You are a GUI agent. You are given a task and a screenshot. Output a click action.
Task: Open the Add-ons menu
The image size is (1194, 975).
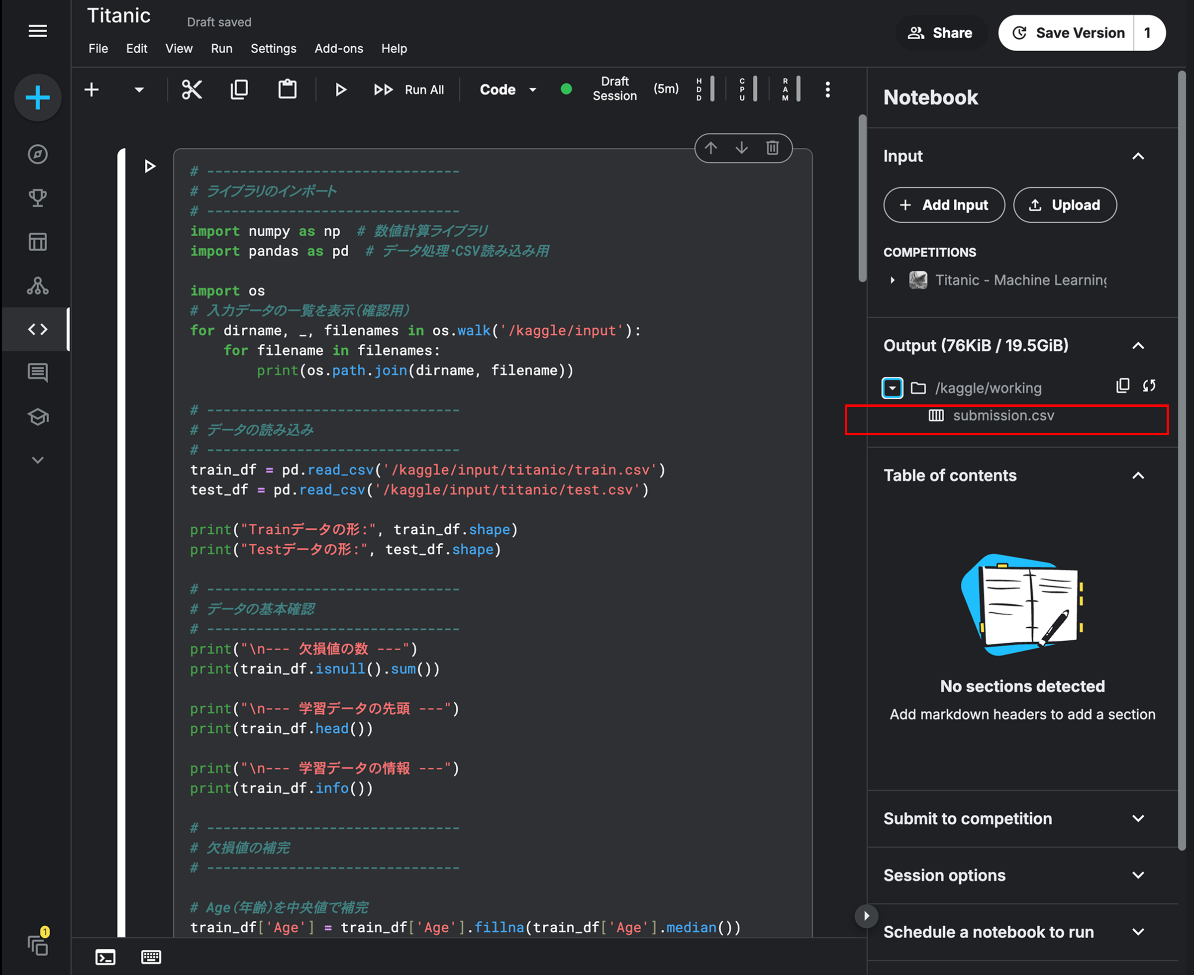pyautogui.click(x=339, y=49)
